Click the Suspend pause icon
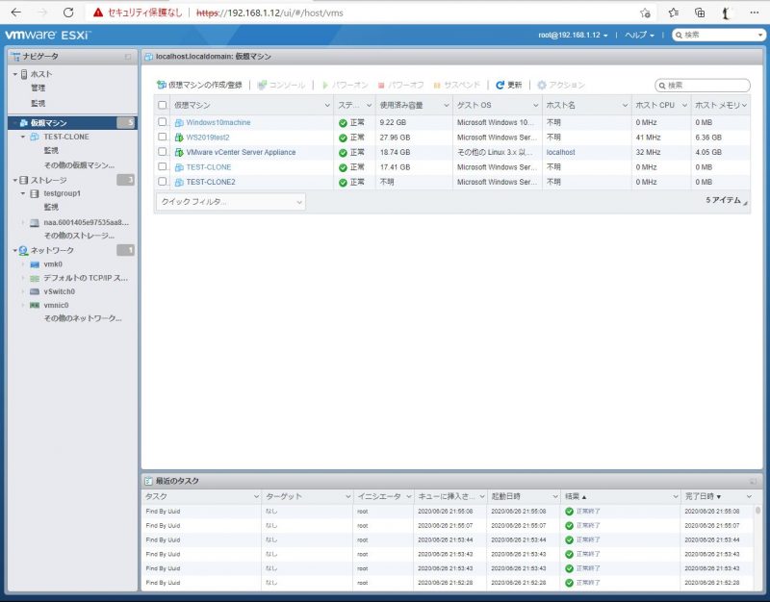770x602 pixels. (437, 86)
